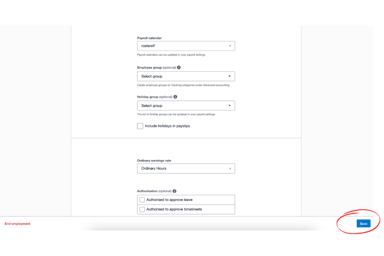384x256 pixels.
Task: Remove Ordinary Hours with the x icon
Action: 230,168
